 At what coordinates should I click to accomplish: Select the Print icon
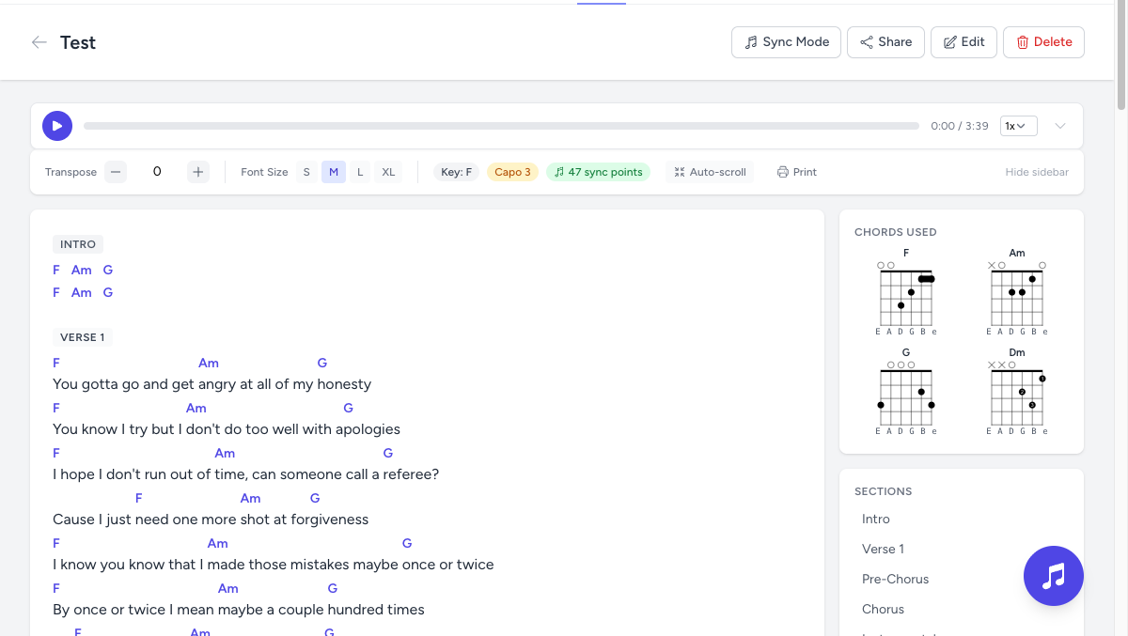point(796,172)
